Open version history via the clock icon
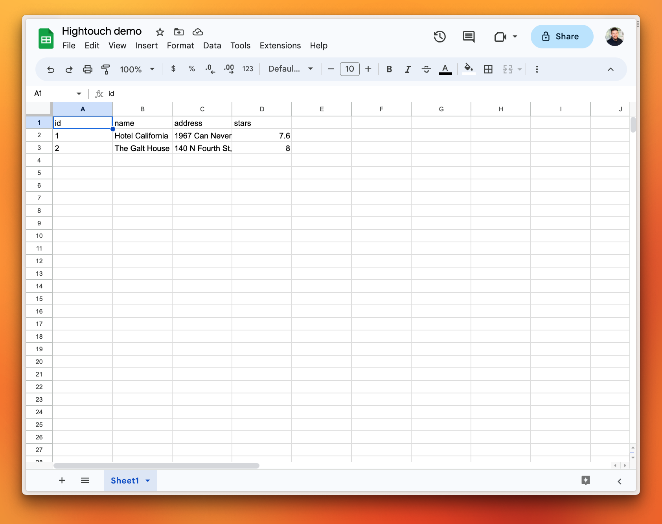Image resolution: width=662 pixels, height=524 pixels. coord(439,37)
